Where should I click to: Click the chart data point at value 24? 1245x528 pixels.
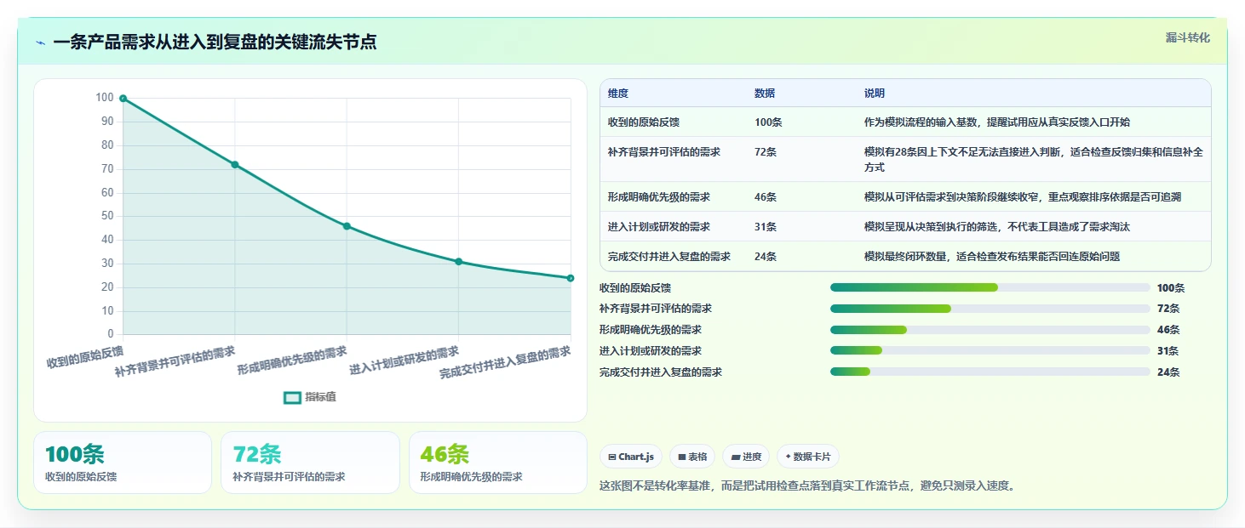tap(571, 278)
